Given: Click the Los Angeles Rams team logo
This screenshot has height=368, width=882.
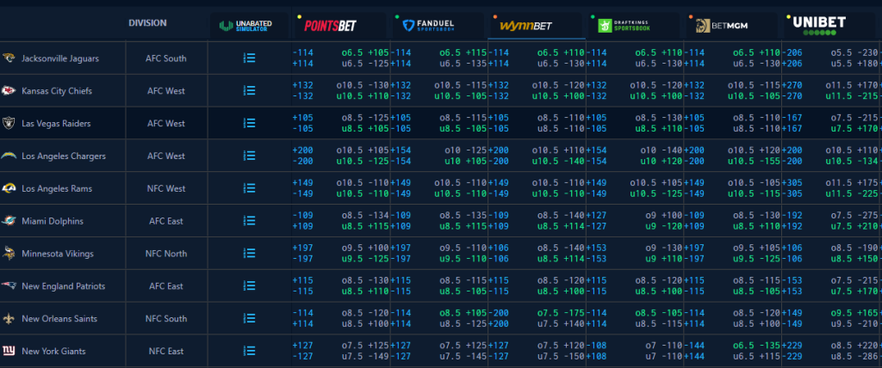Looking at the screenshot, I should tap(9, 188).
